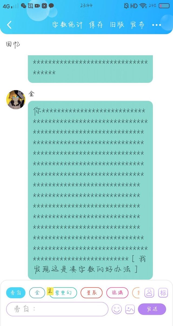Focus the 旁白 message input field
Image resolution: width=173 pixels, height=326 pixels.
click(x=57, y=309)
